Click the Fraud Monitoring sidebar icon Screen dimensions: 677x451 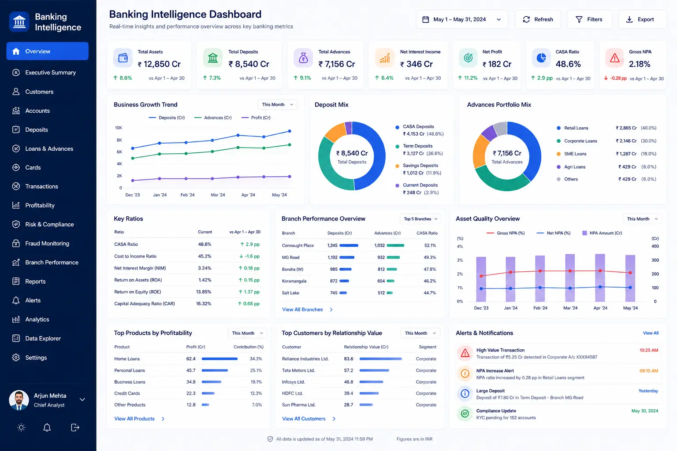click(16, 243)
